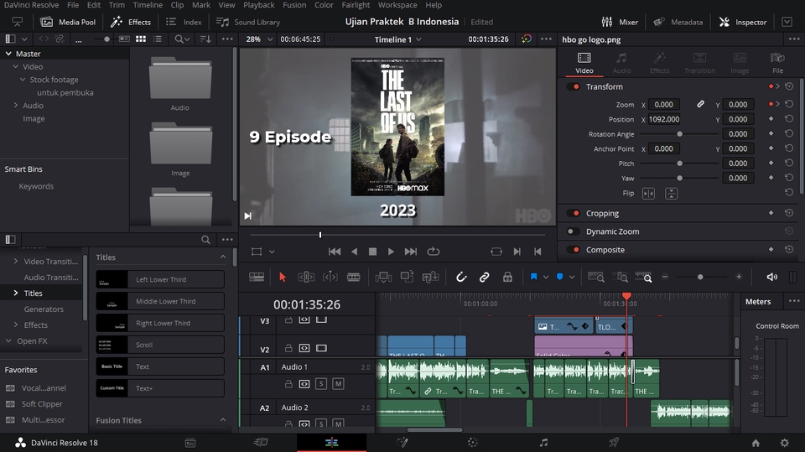Adjust the Rotation Angle slider
The width and height of the screenshot is (805, 452).
point(679,133)
